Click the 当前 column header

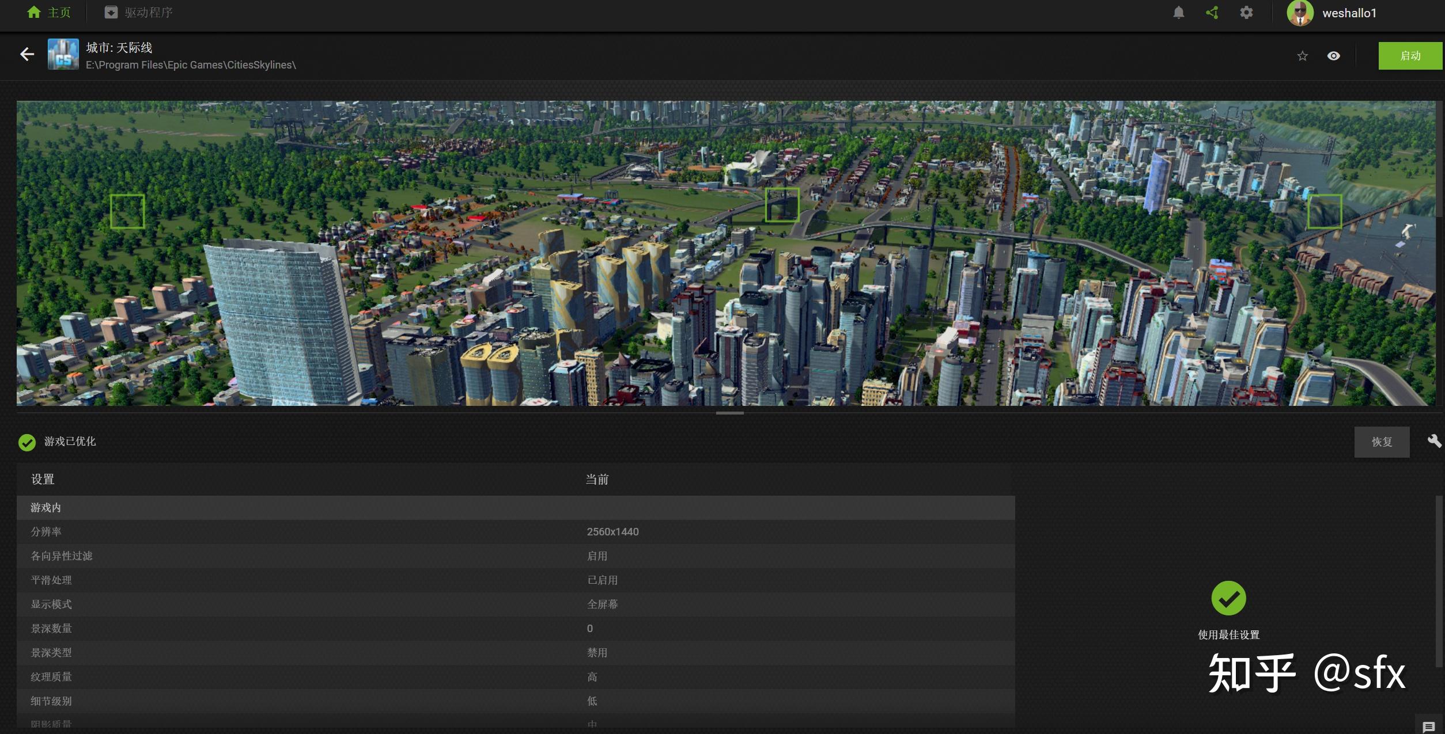(597, 479)
